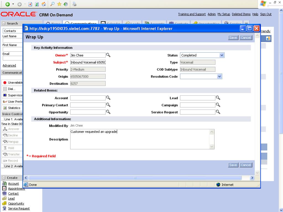Open the Training and Support link
The height and width of the screenshot is (212, 283).
(x=192, y=14)
